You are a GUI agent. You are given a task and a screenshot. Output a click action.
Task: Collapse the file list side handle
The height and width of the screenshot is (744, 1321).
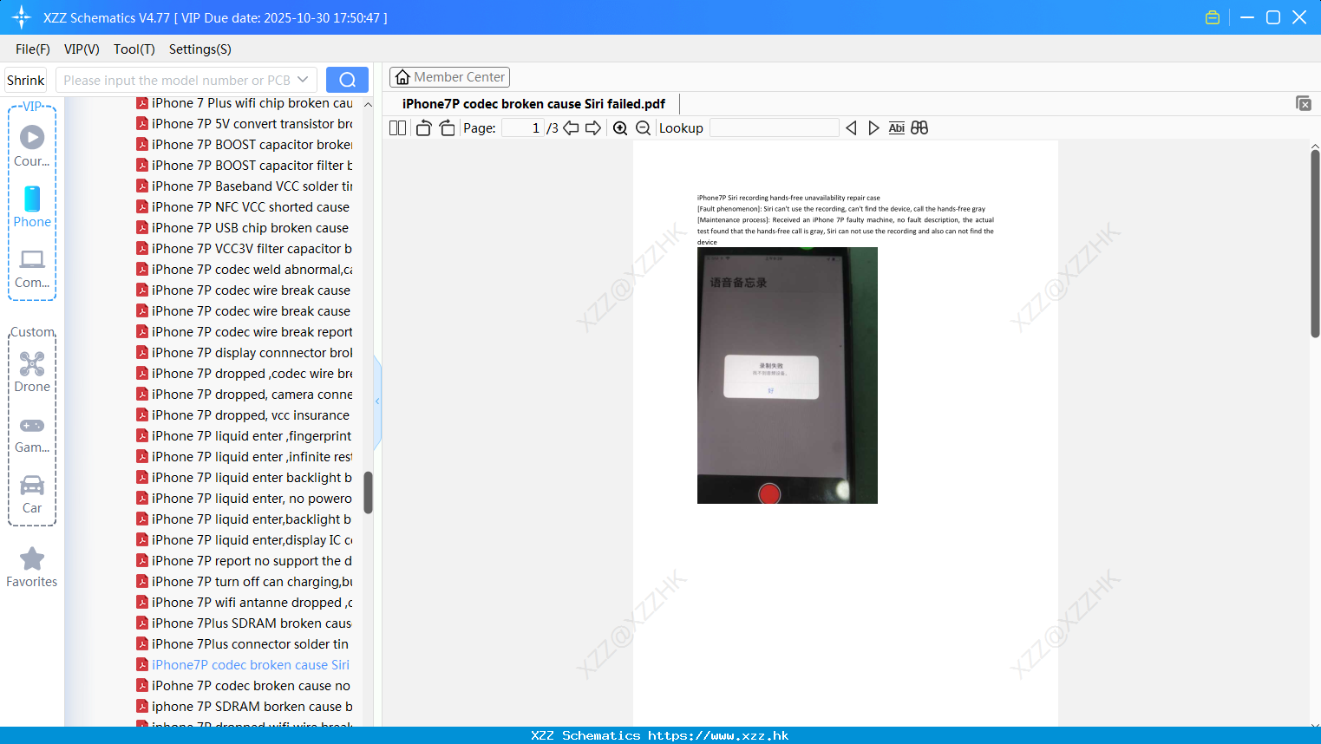377,401
